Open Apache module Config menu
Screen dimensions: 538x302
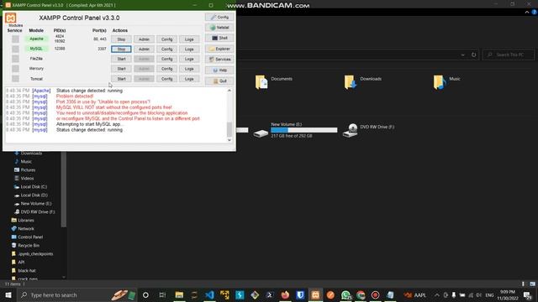(166, 39)
